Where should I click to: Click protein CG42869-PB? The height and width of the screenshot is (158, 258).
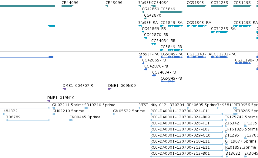pos(154,60)
